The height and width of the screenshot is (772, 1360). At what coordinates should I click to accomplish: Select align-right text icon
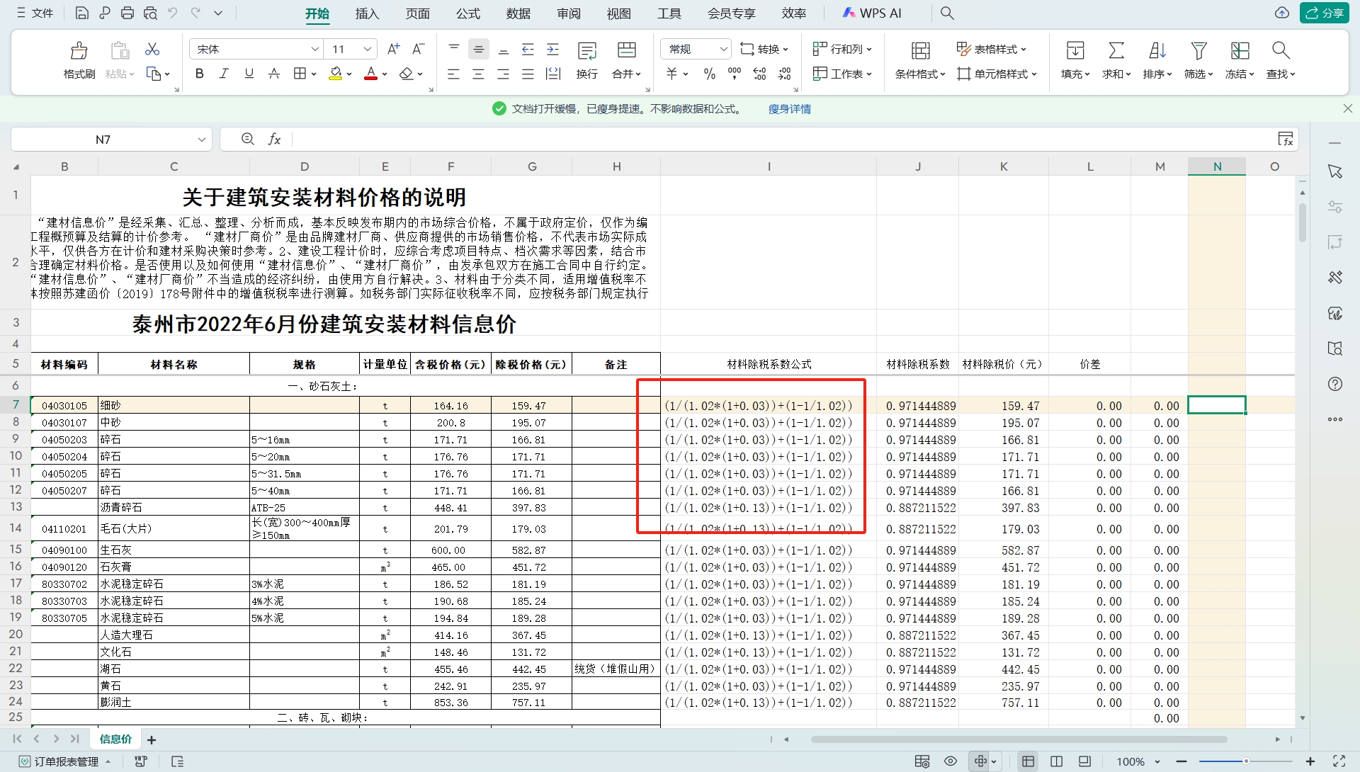coord(504,74)
